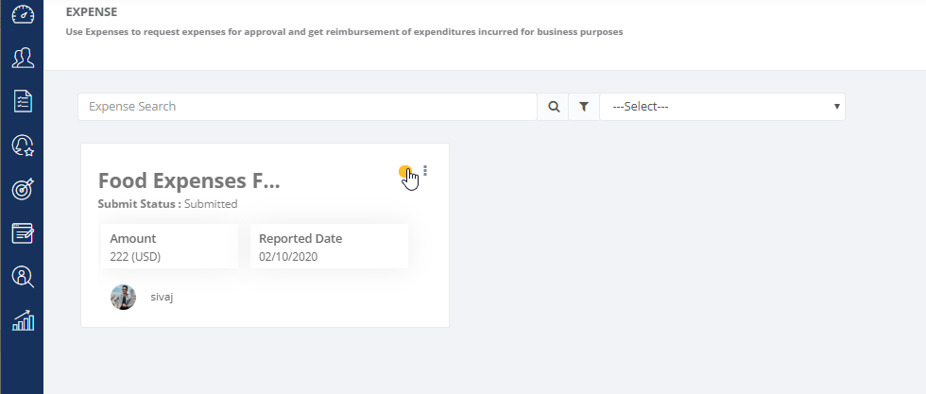
Task: Click the Submit Status: Submitted text
Action: tap(167, 204)
